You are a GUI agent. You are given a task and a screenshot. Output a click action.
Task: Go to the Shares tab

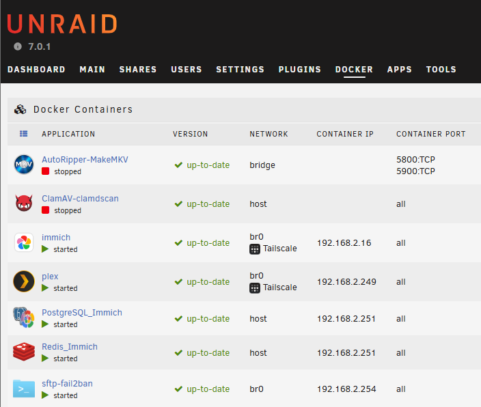pos(138,70)
